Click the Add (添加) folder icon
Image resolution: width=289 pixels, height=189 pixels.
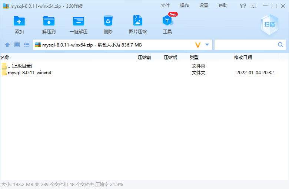click(19, 21)
